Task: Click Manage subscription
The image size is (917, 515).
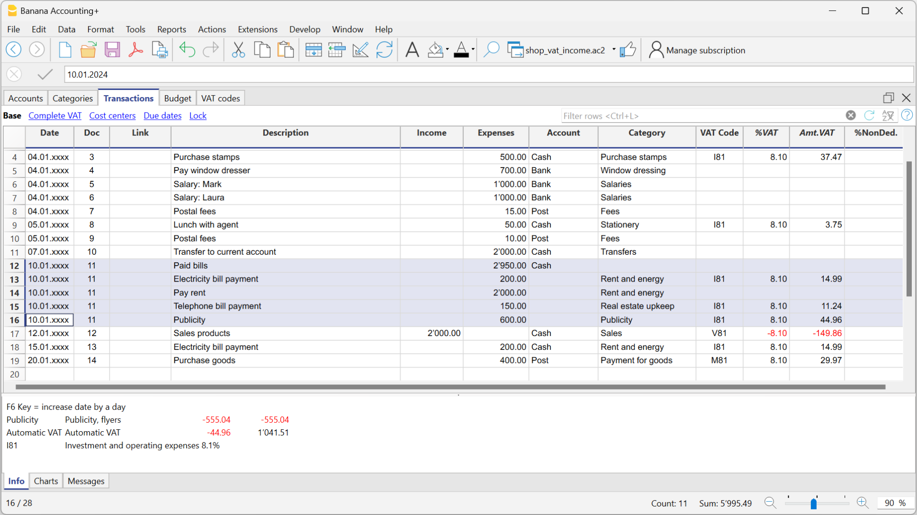Action: tap(705, 50)
